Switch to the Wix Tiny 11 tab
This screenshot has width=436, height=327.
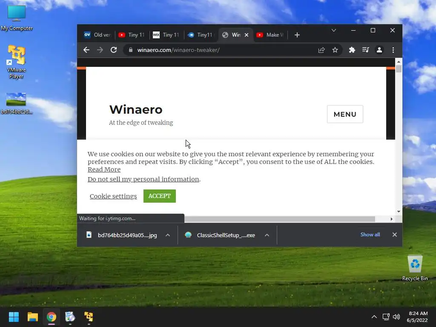(166, 35)
